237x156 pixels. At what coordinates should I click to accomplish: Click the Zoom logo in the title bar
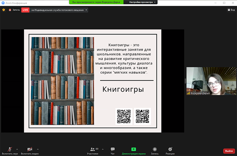[3, 2]
